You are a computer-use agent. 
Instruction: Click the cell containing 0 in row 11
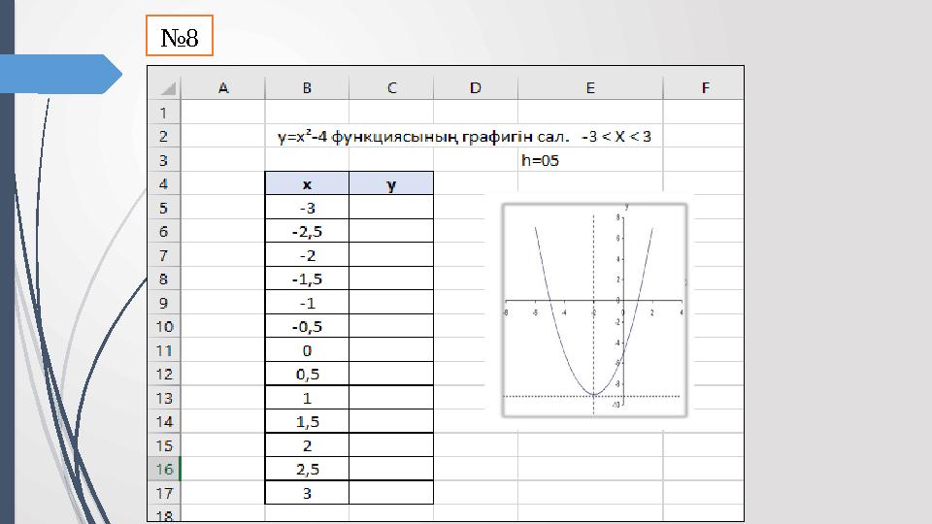coord(307,350)
